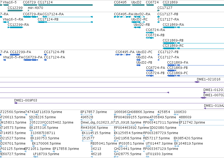Image resolution: width=224 pixels, height=158 pixels.
Task: Click EST feature 151577
Action: coord(88,138)
